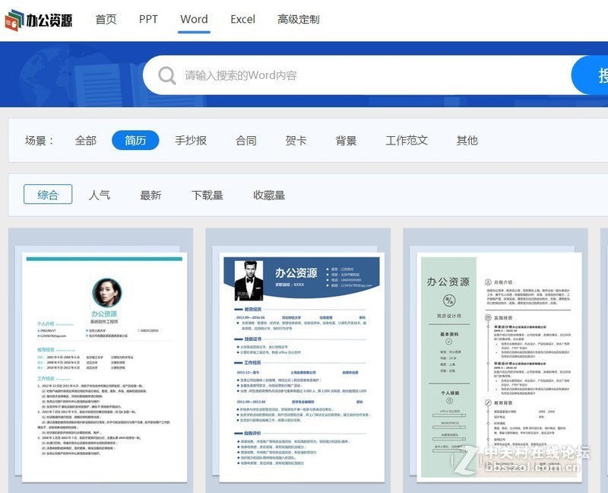Screen dimensions: 608x493
Task: Open the Excel section
Action: click(242, 20)
